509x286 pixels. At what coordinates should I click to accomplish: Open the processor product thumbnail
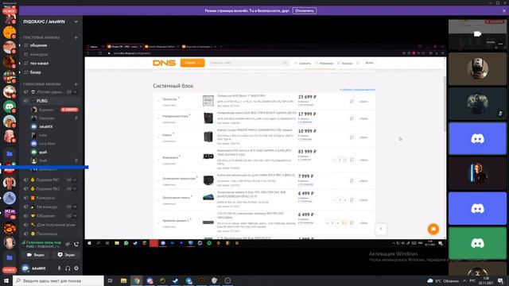[208, 101]
